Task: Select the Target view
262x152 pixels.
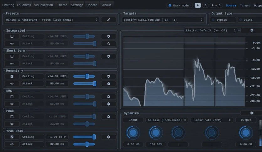Action: tap(245, 6)
